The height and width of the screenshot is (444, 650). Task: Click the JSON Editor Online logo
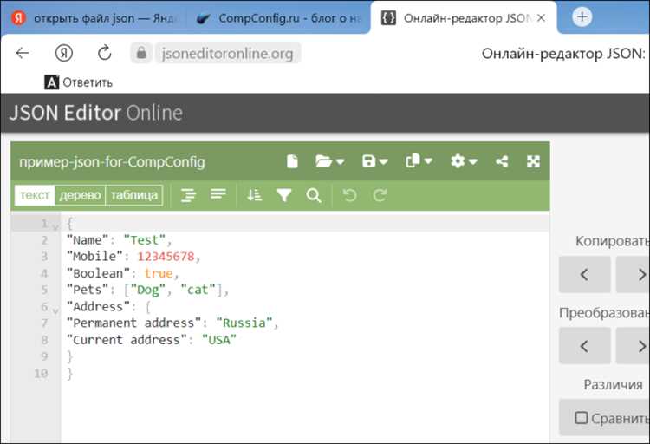[95, 113]
